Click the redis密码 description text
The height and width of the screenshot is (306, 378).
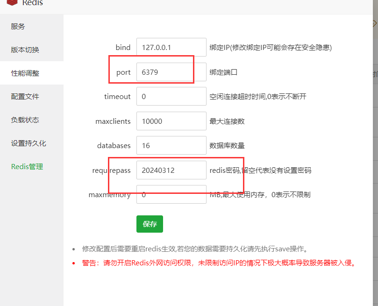click(x=260, y=171)
